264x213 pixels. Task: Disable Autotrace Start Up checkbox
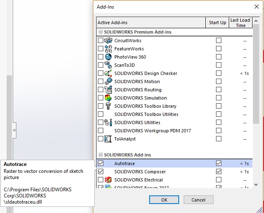[x=218, y=163]
